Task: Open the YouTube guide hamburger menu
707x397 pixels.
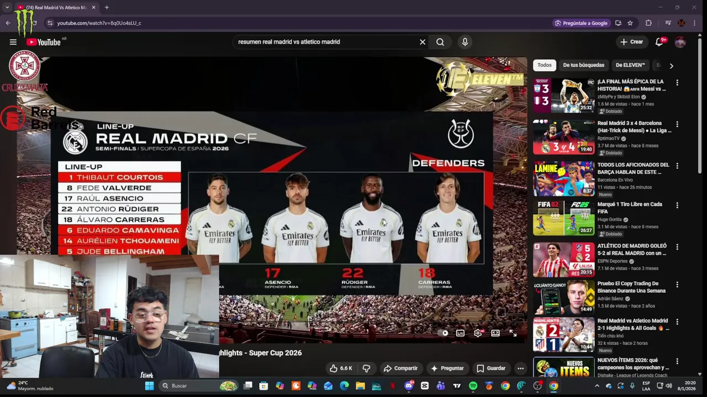Action: coord(13,42)
